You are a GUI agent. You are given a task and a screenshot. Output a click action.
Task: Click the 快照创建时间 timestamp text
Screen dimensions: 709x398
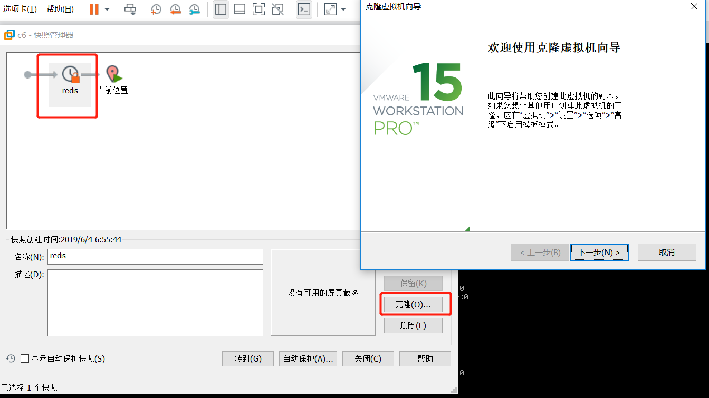66,239
